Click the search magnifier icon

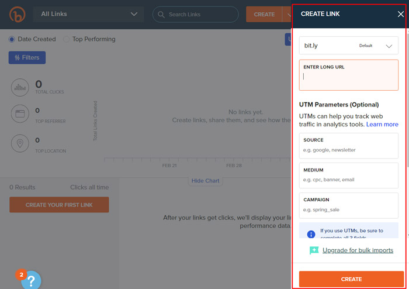tap(161, 15)
